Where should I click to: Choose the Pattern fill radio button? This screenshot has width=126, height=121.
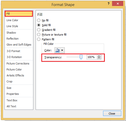[39, 39]
